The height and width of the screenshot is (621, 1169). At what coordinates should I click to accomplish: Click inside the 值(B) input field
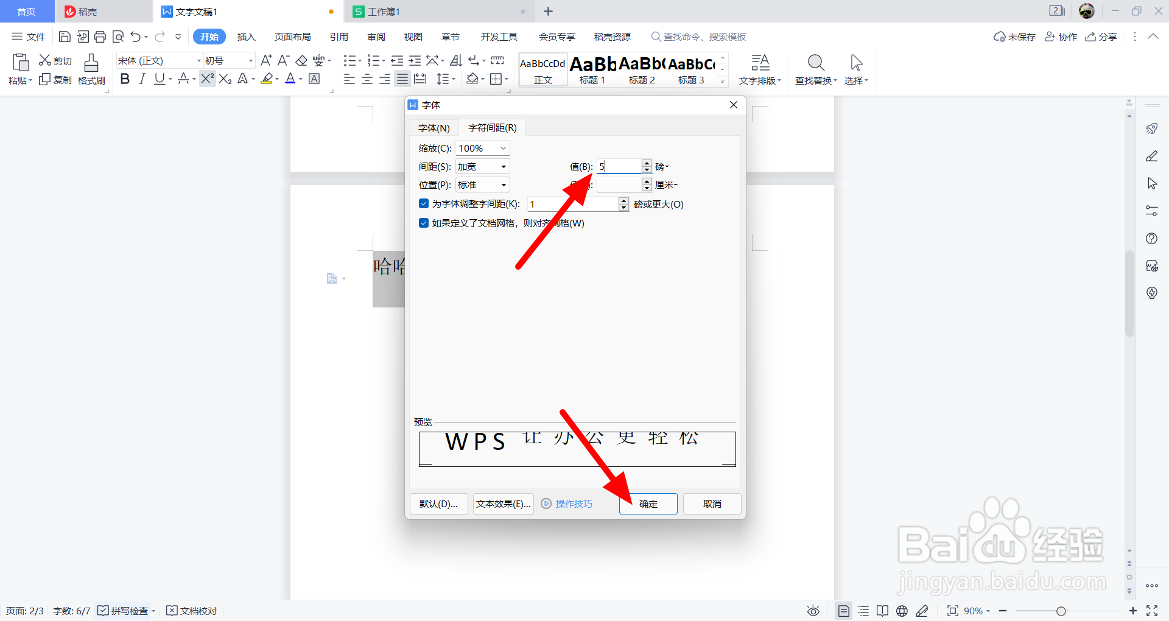tap(618, 166)
